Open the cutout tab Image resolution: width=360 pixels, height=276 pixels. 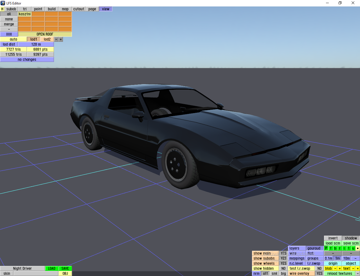[x=79, y=9]
